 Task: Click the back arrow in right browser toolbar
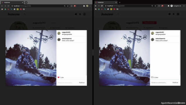pos(96,6)
